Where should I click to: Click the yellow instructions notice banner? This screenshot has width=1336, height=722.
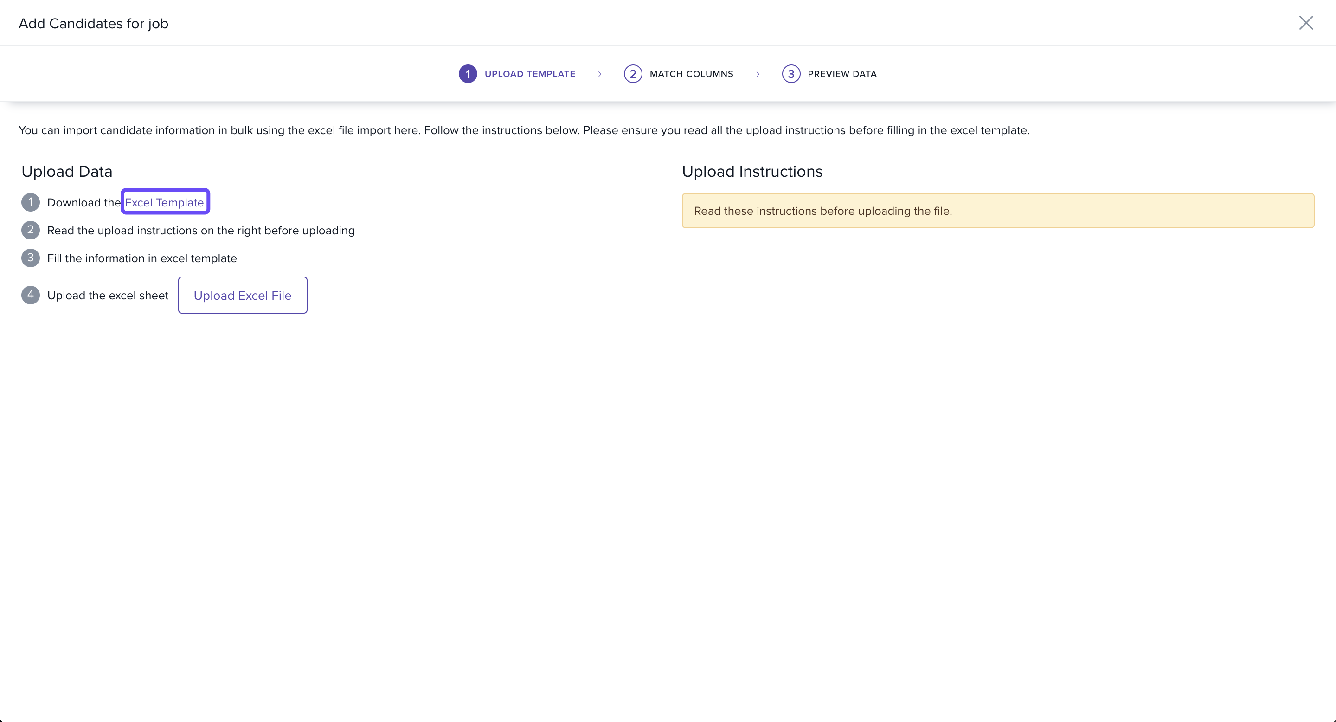click(x=997, y=211)
